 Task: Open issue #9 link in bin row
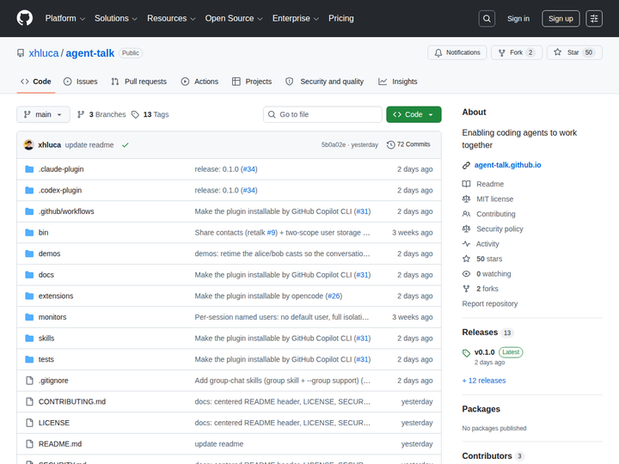point(271,233)
